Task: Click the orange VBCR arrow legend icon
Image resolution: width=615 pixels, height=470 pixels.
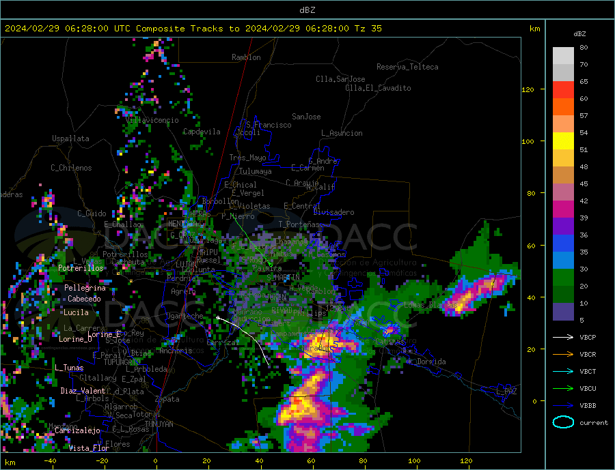Action: [563, 354]
